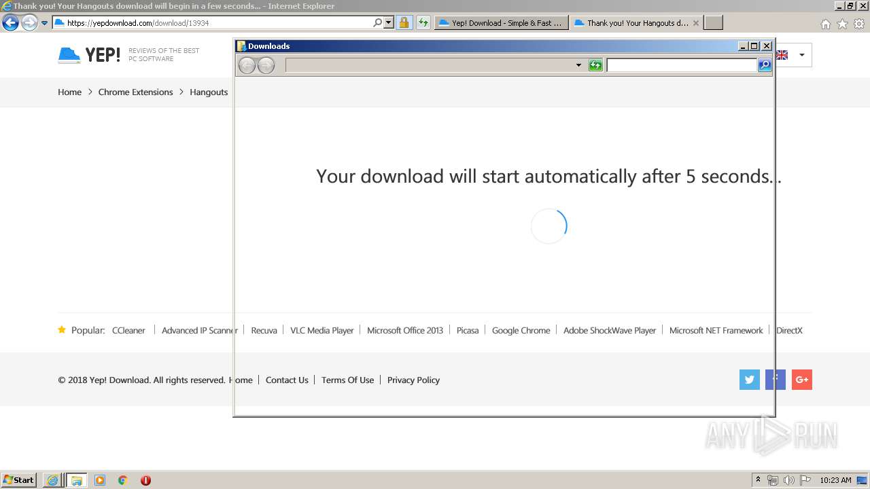Expand the IE address bar autocomplete dropdown

[x=389, y=22]
